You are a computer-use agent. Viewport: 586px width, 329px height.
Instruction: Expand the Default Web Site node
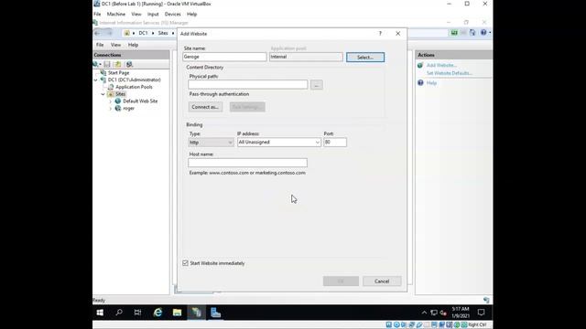tap(111, 101)
